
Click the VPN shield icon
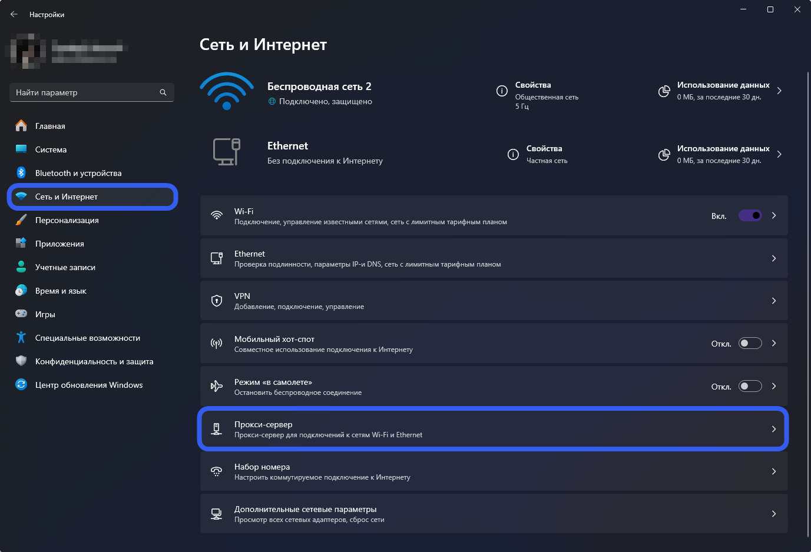[217, 301]
